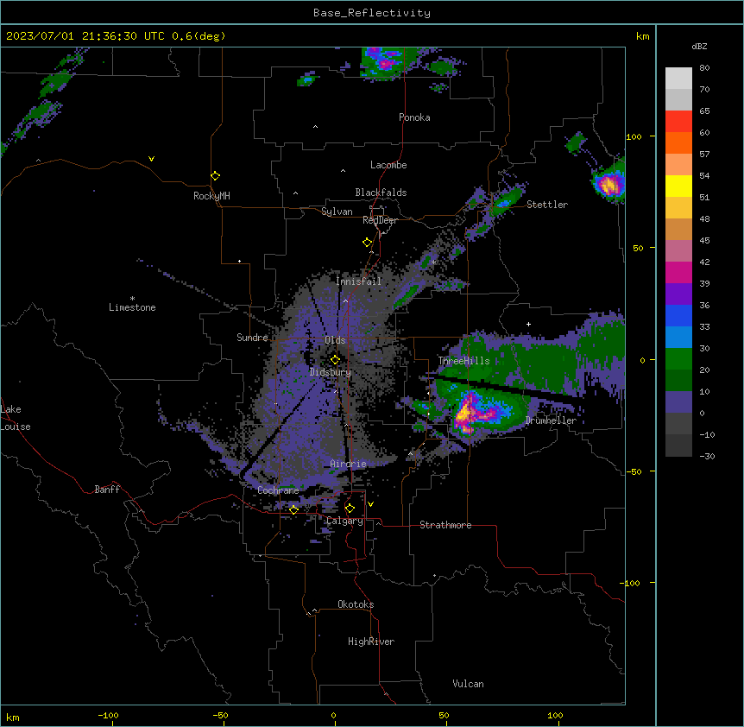Click the Lacombe city label
Screen dimensions: 744x727
click(x=388, y=165)
